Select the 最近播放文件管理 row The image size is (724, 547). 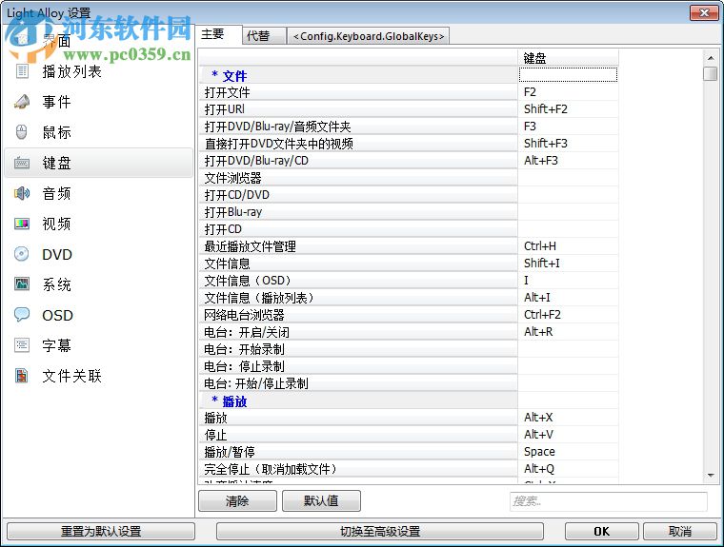[358, 246]
